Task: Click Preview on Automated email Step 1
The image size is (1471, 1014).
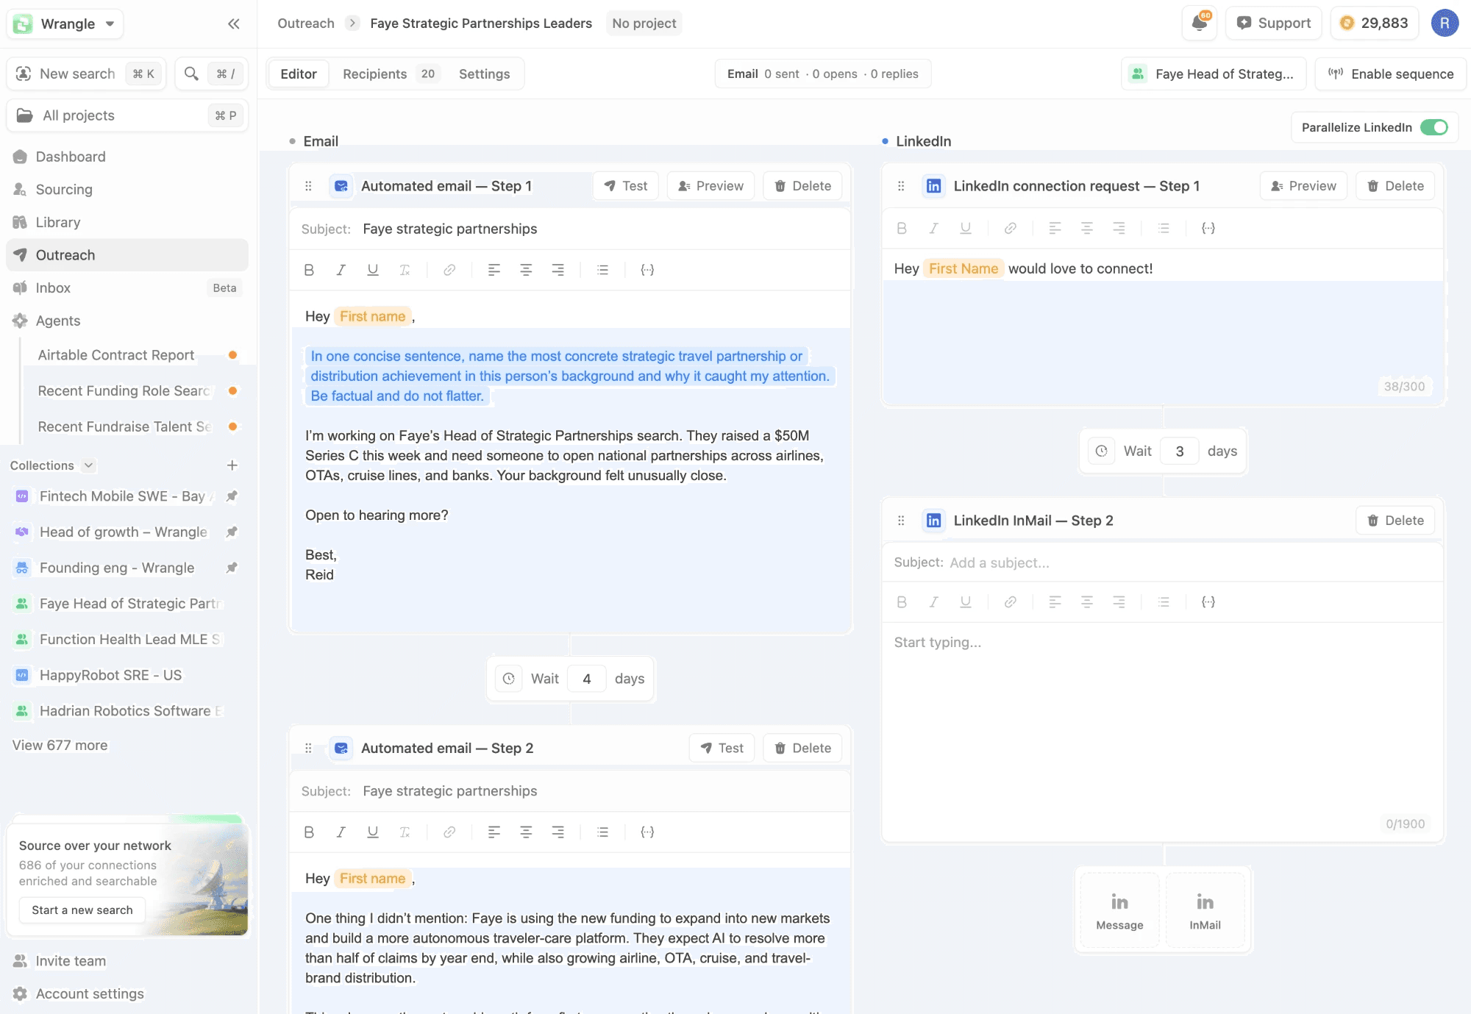Action: point(710,186)
